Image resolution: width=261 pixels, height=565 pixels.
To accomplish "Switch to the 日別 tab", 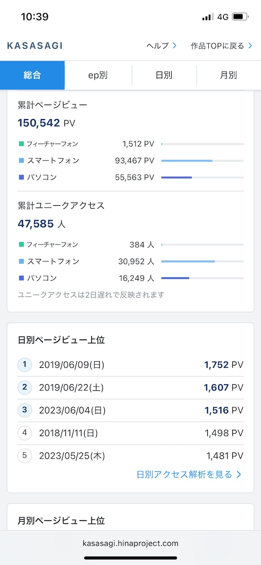I will pos(164,75).
